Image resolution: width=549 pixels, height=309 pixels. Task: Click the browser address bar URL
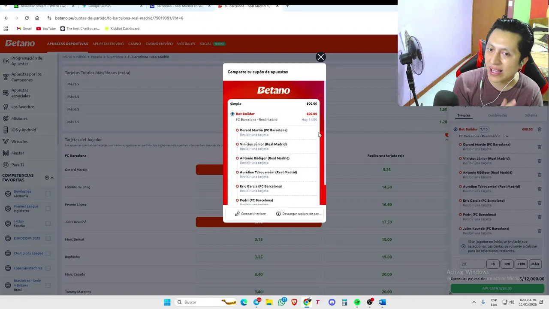point(119,18)
